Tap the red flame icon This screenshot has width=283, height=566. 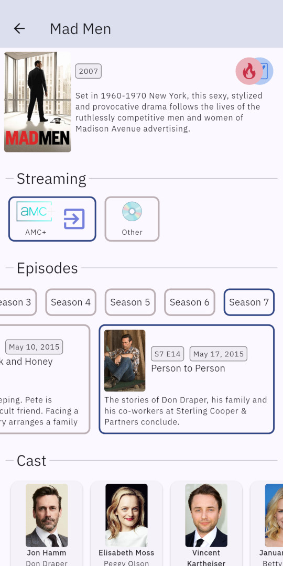[248, 71]
